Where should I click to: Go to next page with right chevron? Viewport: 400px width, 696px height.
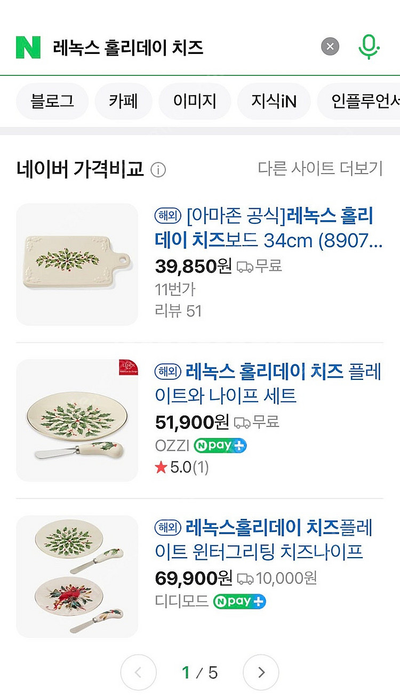(x=261, y=672)
